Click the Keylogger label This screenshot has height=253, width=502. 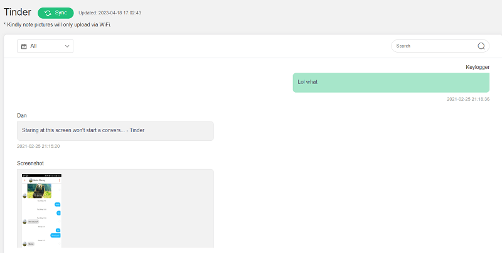[x=478, y=67]
